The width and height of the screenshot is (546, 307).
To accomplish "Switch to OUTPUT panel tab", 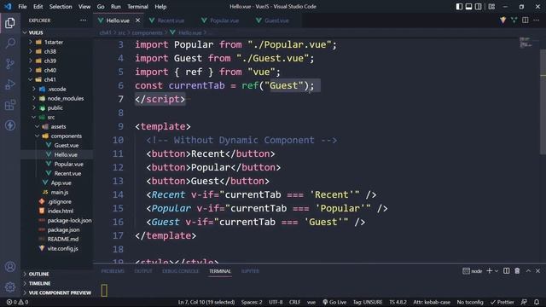I will click(143, 271).
